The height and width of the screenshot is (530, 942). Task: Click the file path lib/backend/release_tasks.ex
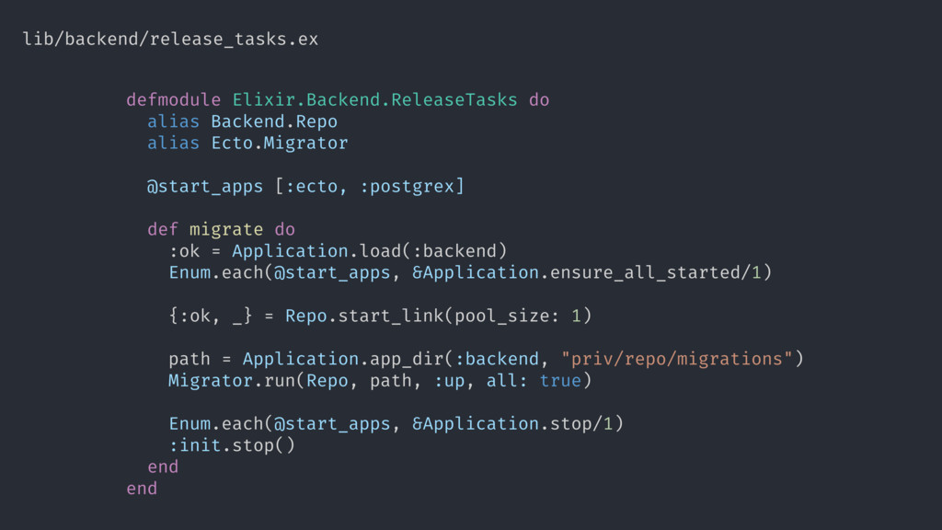[x=170, y=40]
